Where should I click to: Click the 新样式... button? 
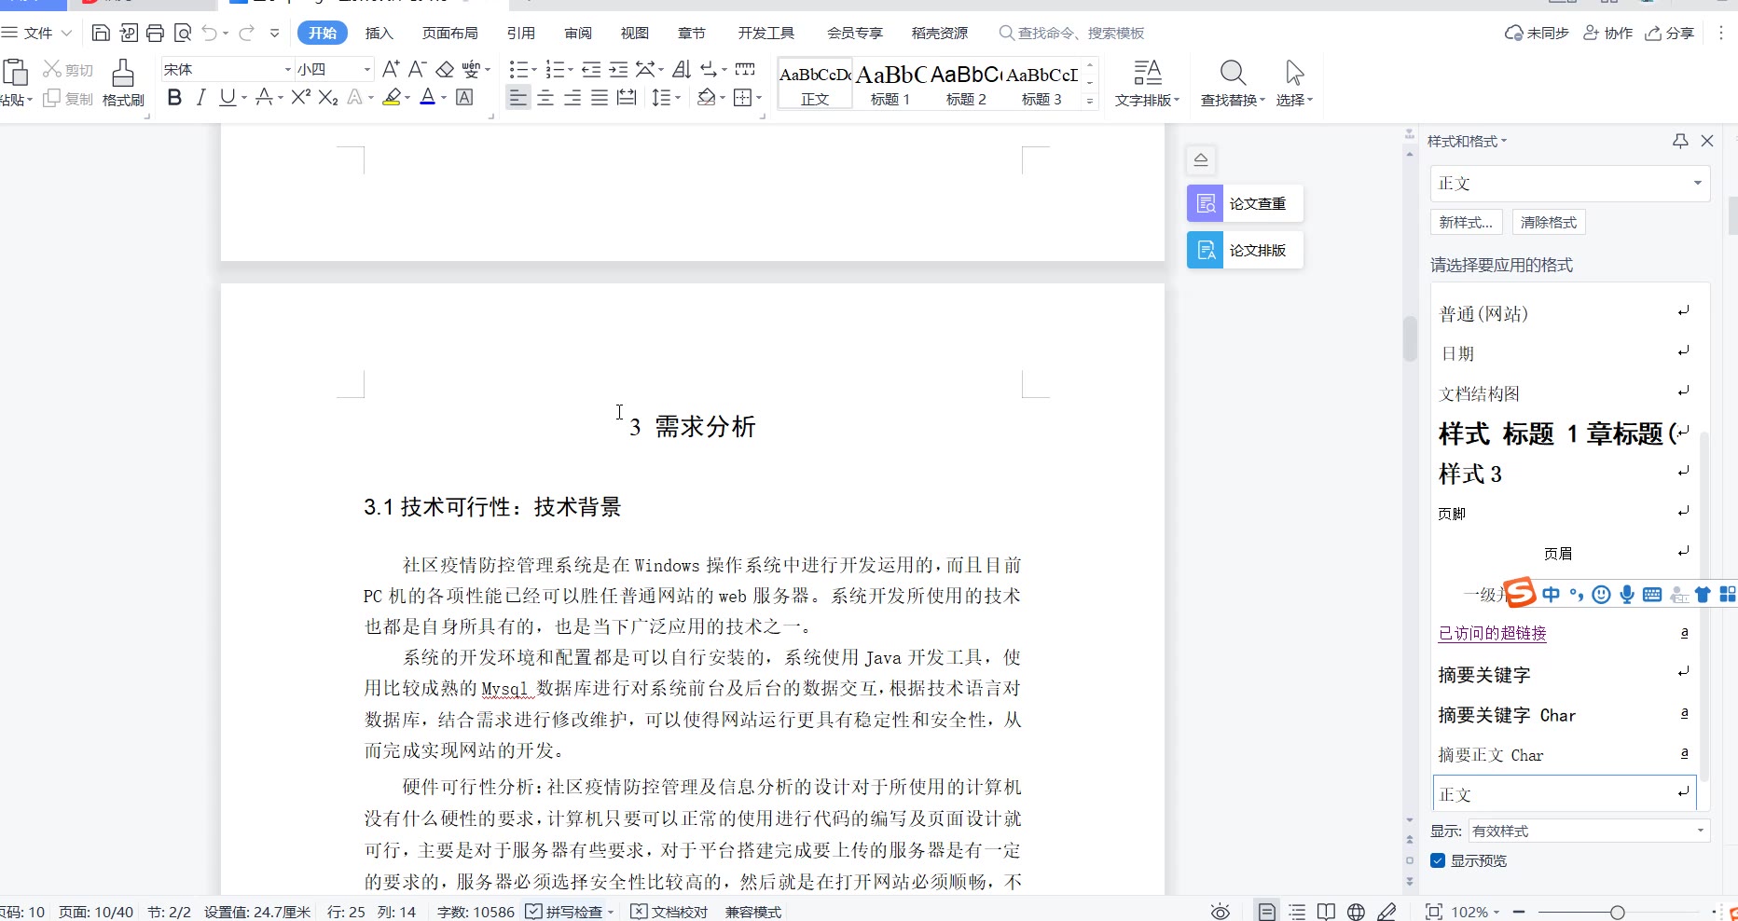click(x=1466, y=222)
